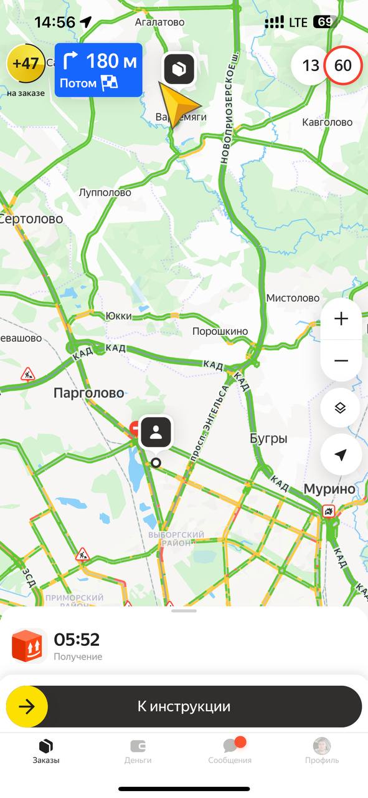Tap the roadworks sign near Парголово

tap(27, 374)
